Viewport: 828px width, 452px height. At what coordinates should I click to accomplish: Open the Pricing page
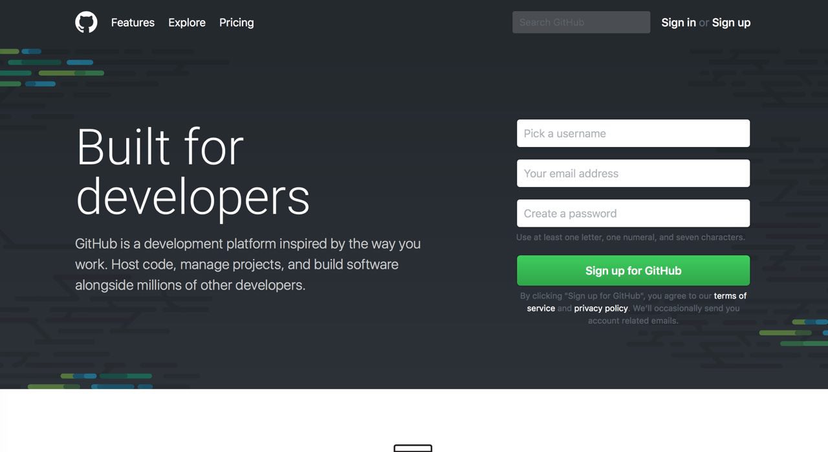(236, 23)
